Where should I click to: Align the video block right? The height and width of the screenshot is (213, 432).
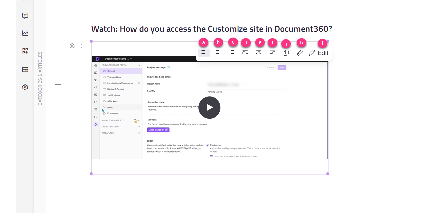232,53
